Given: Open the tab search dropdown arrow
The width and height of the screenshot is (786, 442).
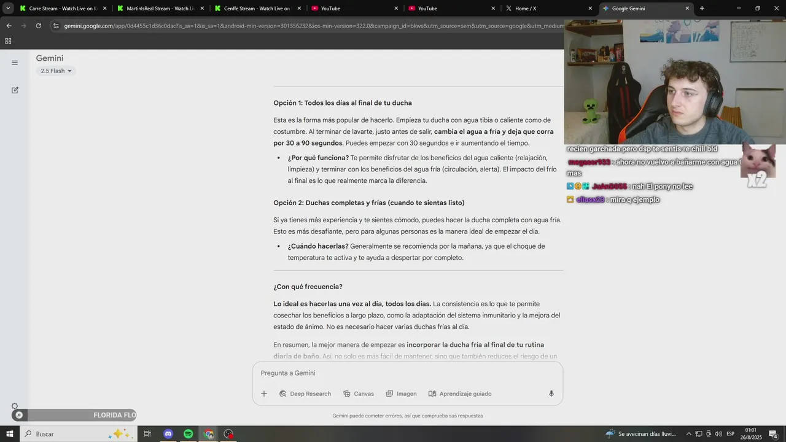Looking at the screenshot, I should [8, 9].
